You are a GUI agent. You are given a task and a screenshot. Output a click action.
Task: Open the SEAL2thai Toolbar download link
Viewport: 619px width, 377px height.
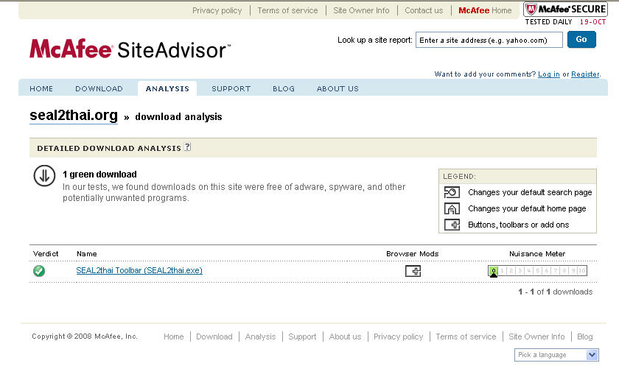coord(139,270)
